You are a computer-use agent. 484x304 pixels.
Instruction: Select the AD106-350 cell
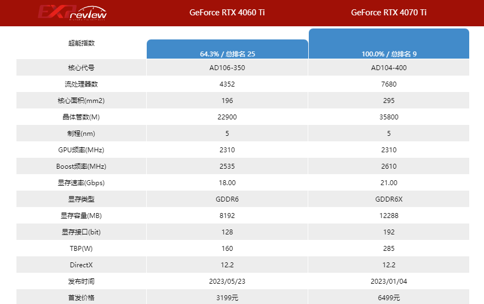(227, 68)
